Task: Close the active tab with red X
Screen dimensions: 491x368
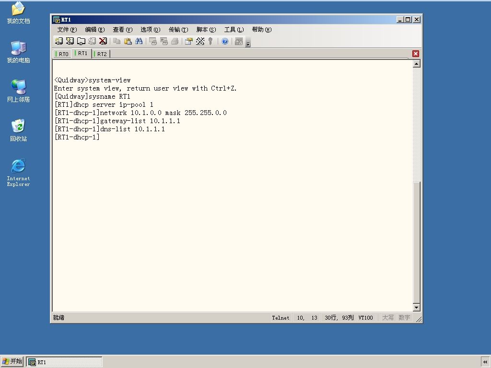Action: [x=416, y=54]
